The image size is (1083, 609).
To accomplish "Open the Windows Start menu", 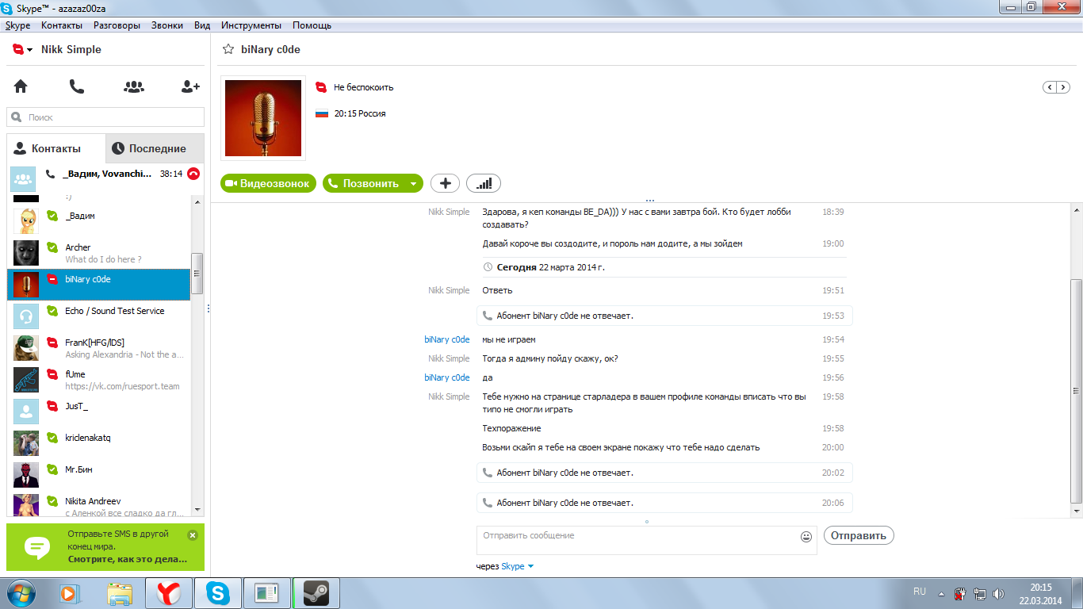I will coord(21,592).
